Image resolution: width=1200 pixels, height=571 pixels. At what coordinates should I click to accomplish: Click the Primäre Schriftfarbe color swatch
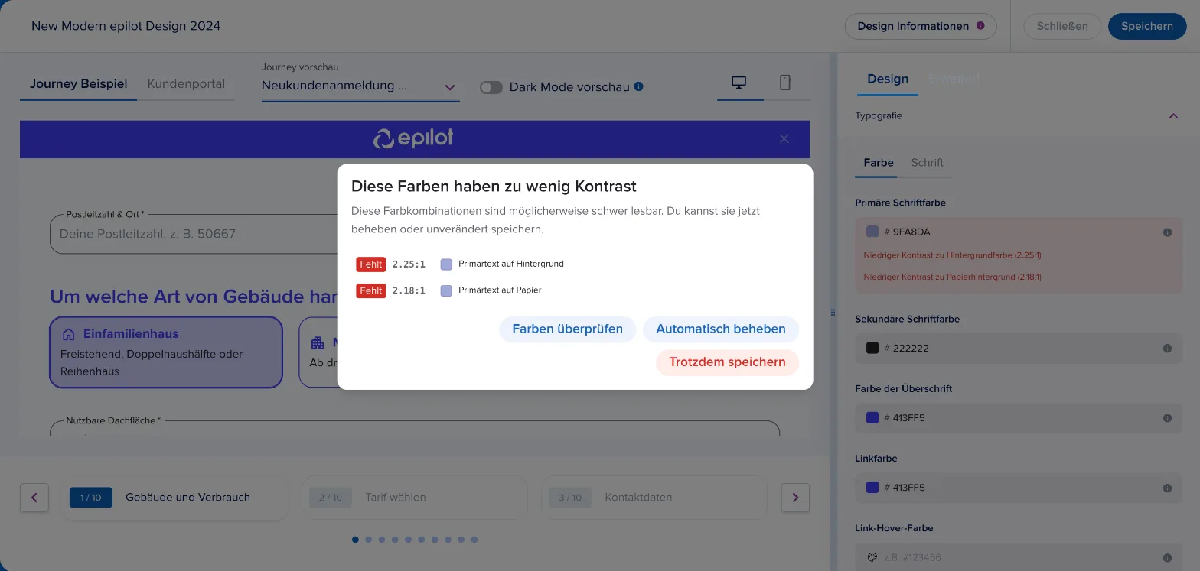coord(872,232)
